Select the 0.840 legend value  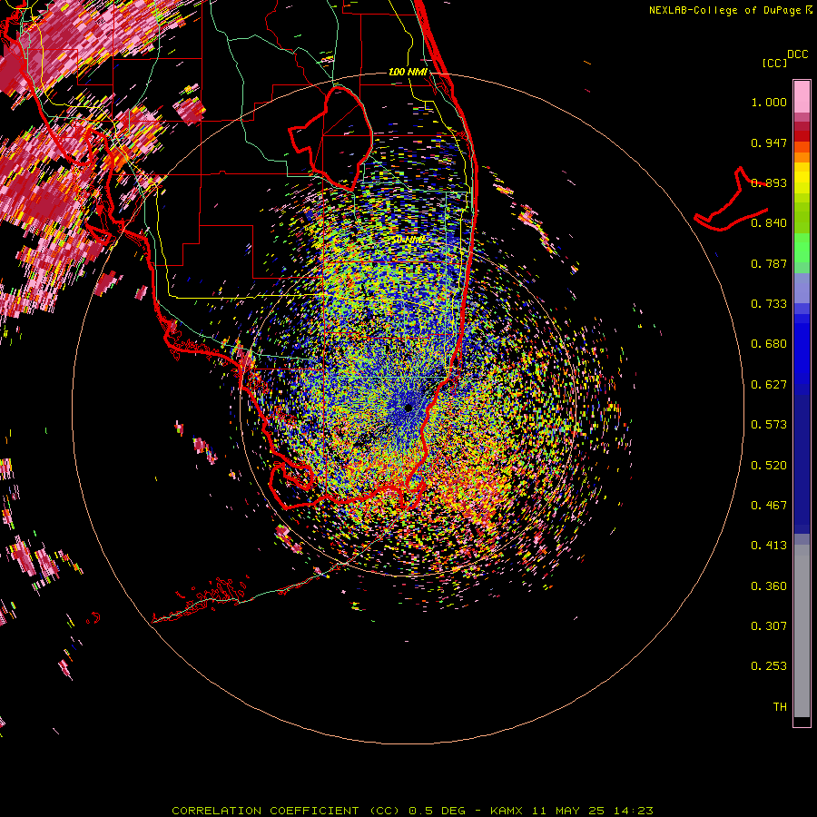(x=769, y=223)
